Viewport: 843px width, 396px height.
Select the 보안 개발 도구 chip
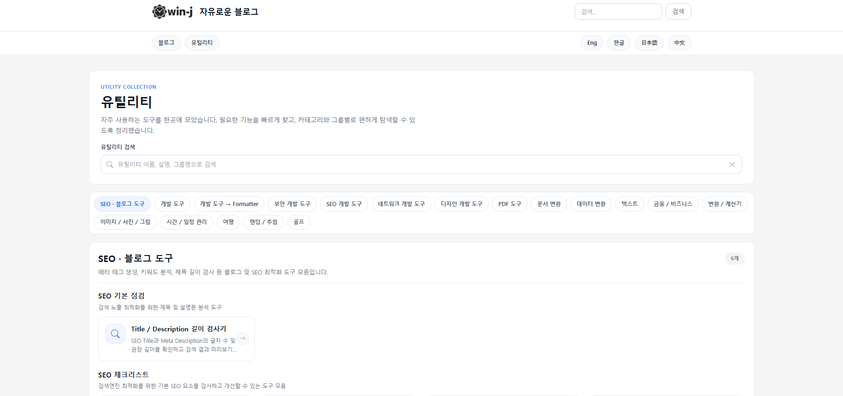(x=292, y=204)
